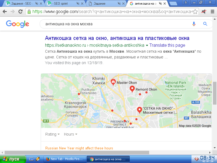Go back with the browser back arrow
This screenshot has width=217, height=163.
5,11
